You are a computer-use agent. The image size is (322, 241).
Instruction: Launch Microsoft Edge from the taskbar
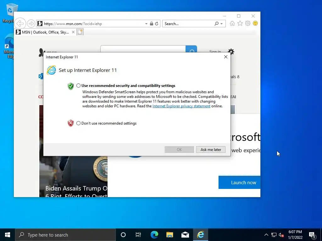coord(154,235)
